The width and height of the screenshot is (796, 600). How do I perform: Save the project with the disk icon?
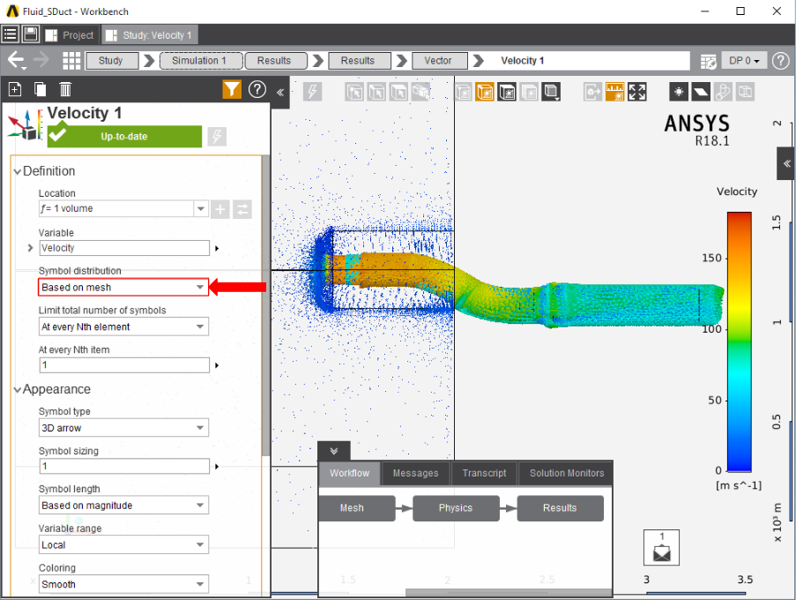pyautogui.click(x=31, y=34)
